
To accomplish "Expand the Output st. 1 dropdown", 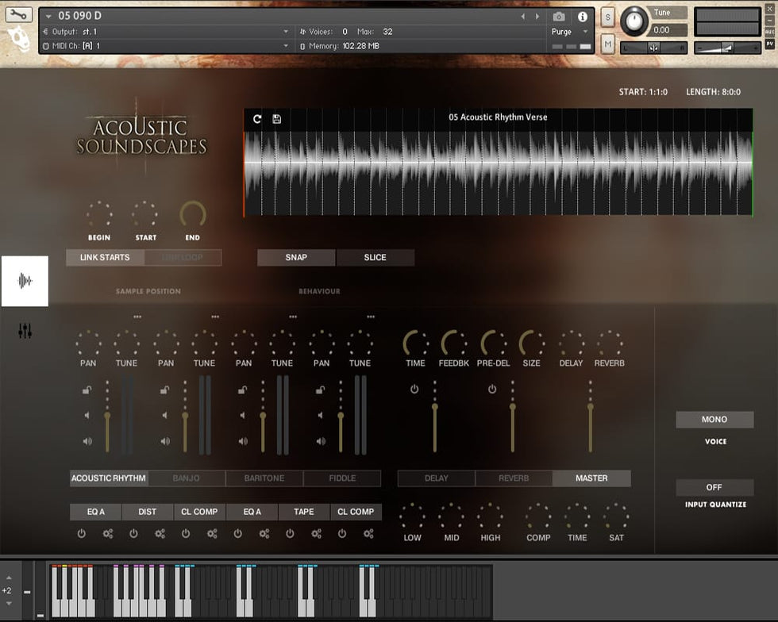I will click(286, 32).
